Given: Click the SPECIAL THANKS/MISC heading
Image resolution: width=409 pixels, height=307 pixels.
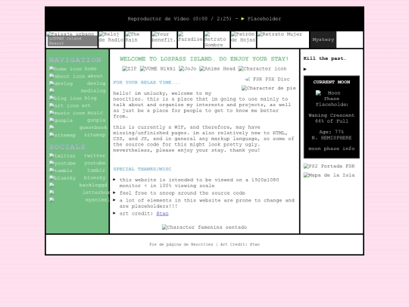Looking at the screenshot, I should point(142,169).
